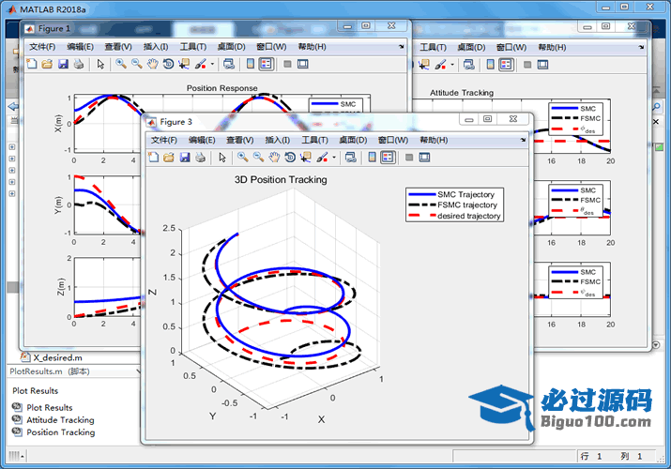Enable Rotate 3D tool in Figure 1

168,64
